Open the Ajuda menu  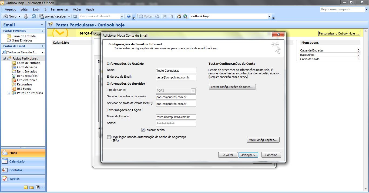(90, 9)
